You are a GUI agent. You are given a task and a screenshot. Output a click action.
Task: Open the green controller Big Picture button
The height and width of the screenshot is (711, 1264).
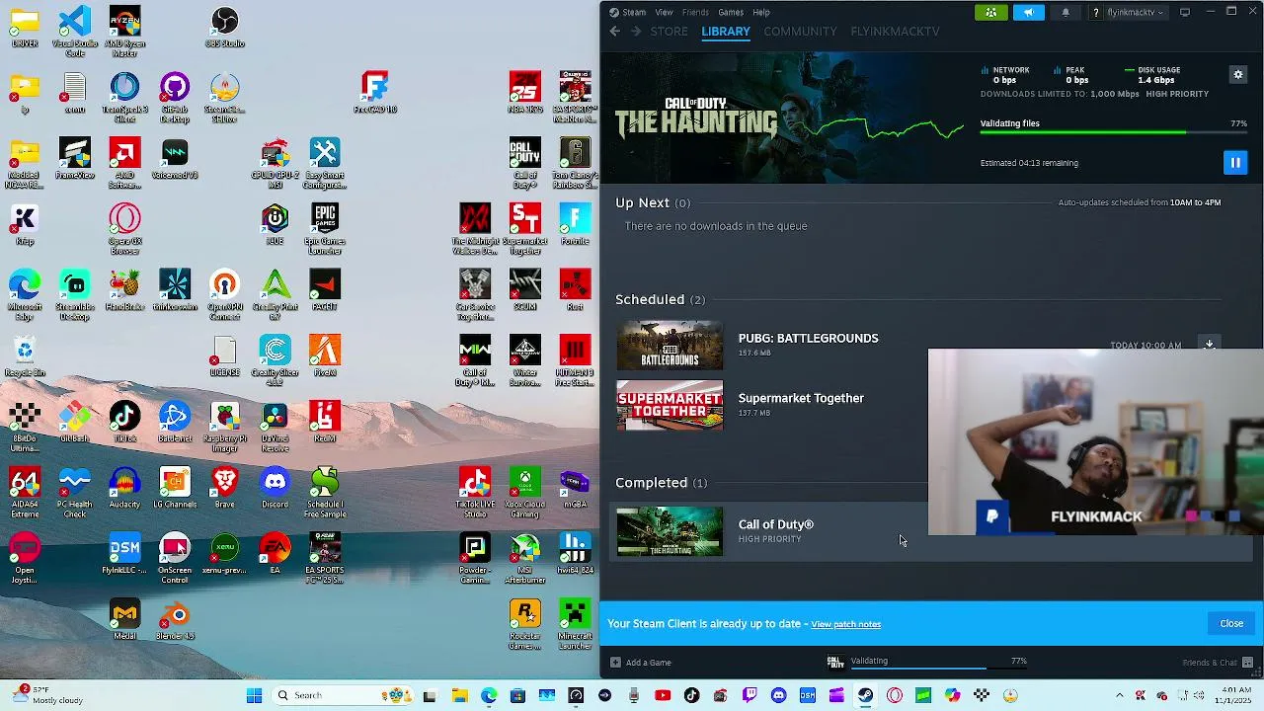[990, 12]
